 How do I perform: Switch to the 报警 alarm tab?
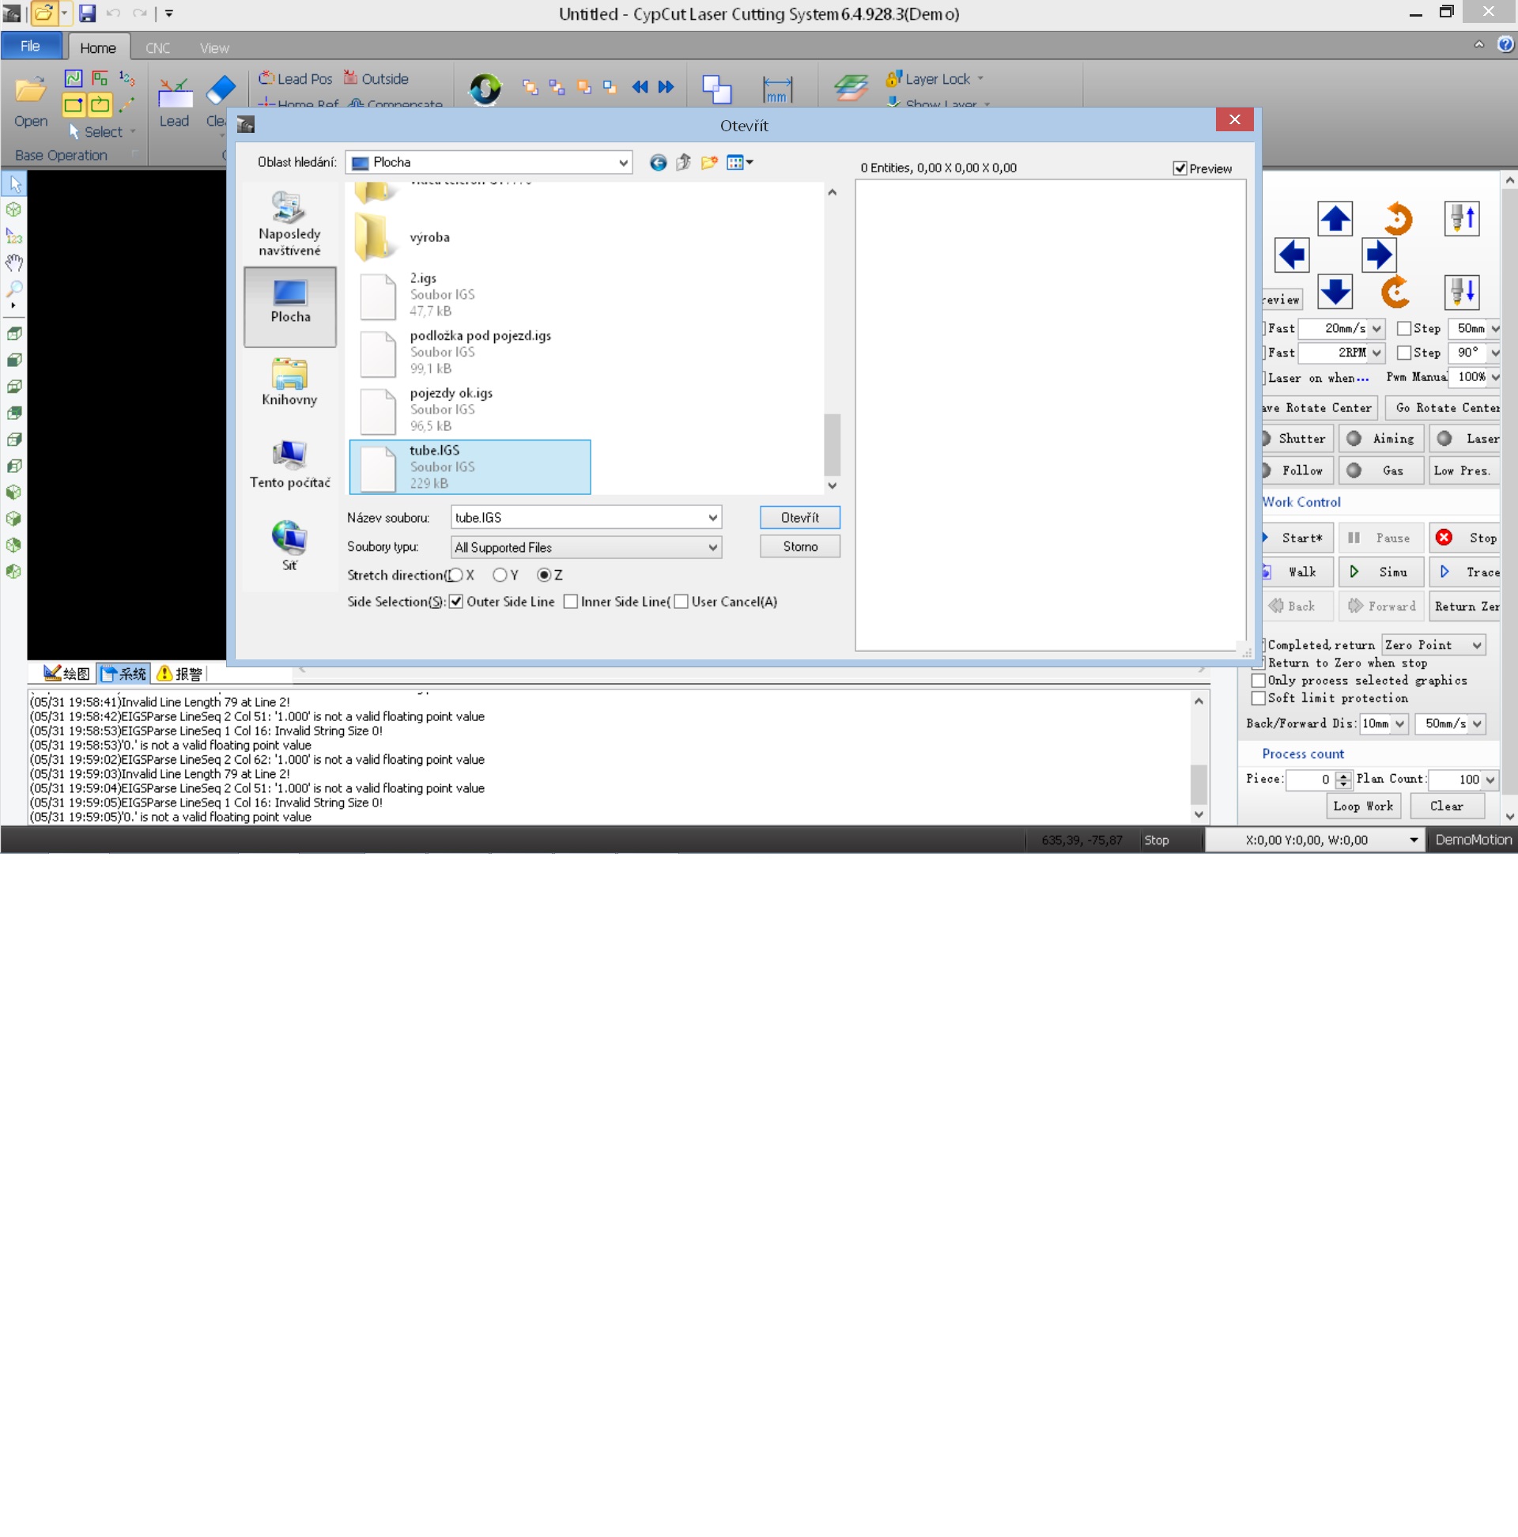point(179,674)
